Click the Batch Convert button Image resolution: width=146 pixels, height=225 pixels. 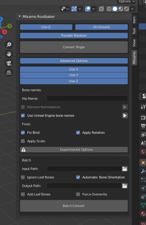pyautogui.click(x=74, y=206)
